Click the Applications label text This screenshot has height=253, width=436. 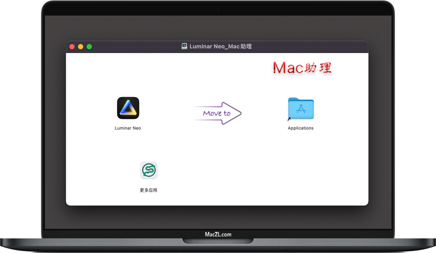[301, 128]
